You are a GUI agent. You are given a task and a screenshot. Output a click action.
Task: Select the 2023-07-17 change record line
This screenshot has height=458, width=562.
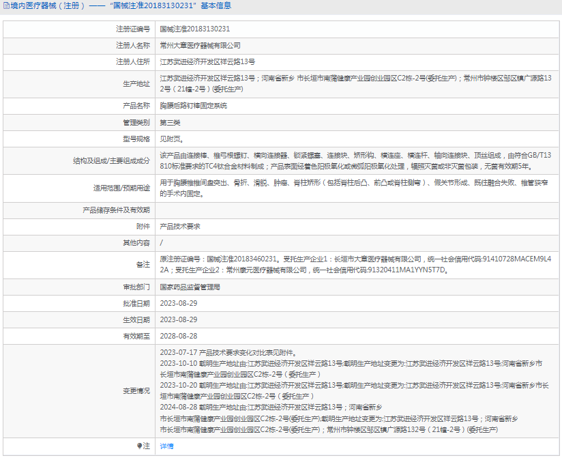tap(228, 353)
